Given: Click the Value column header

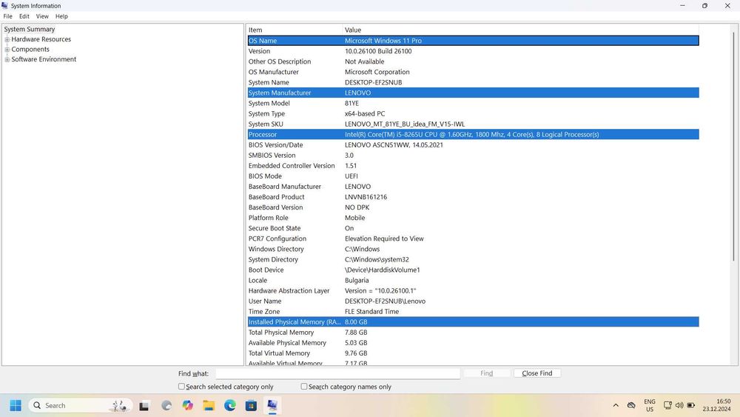Looking at the screenshot, I should [520, 30].
